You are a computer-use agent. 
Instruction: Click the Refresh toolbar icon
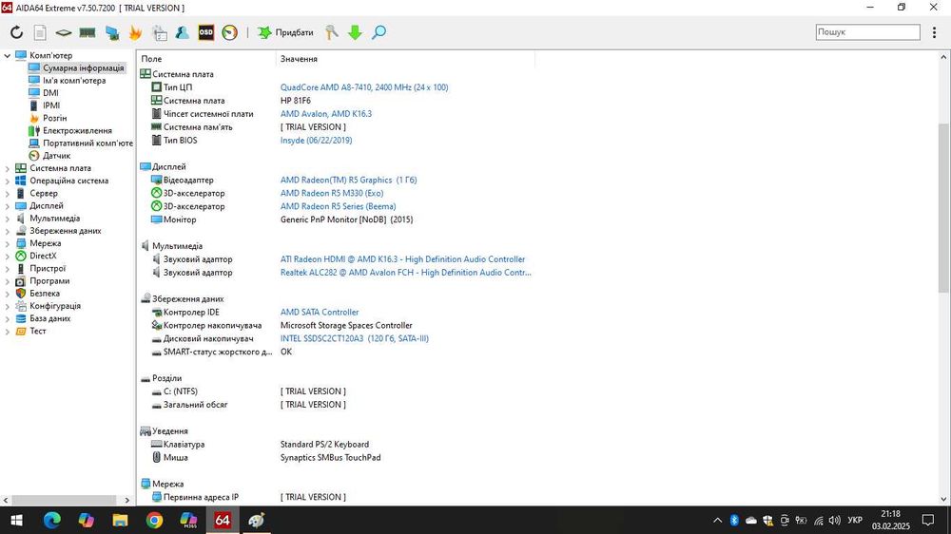click(x=16, y=32)
